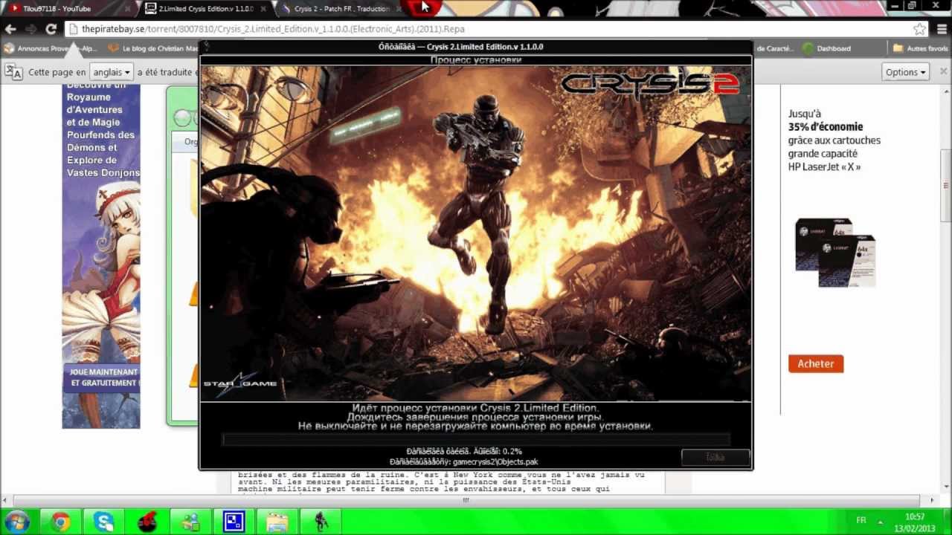Screen dimensions: 952x535
Task: Click the Star Game logo in the installer
Action: [239, 384]
